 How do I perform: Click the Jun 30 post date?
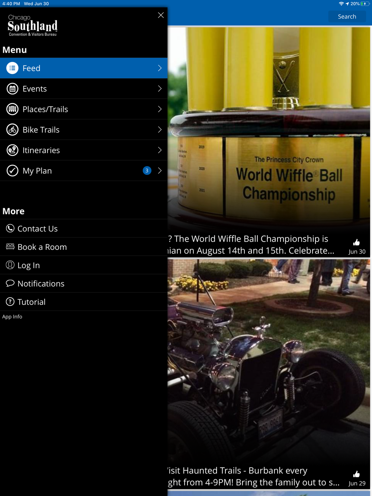357,252
